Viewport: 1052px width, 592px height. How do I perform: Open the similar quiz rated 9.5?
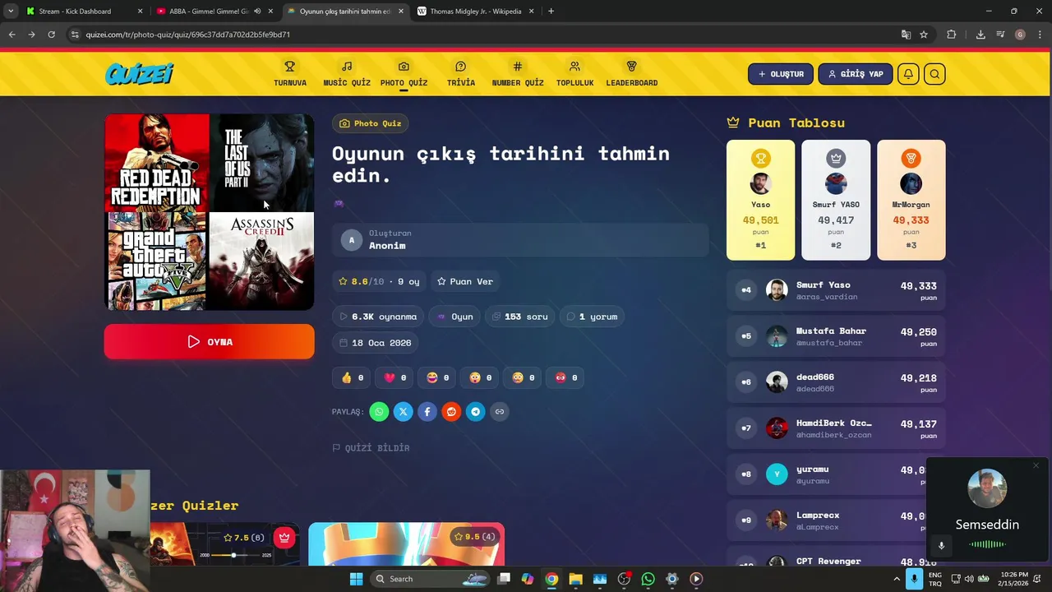406,544
